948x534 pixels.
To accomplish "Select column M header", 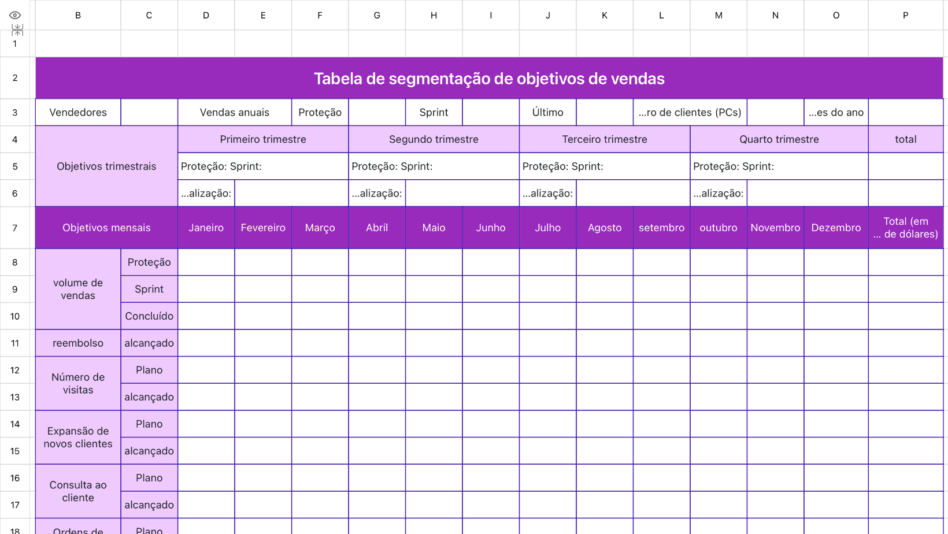I will [x=719, y=15].
